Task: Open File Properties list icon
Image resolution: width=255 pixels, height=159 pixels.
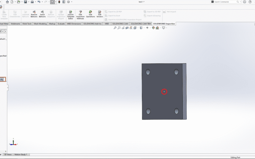Action: pos(64,2)
